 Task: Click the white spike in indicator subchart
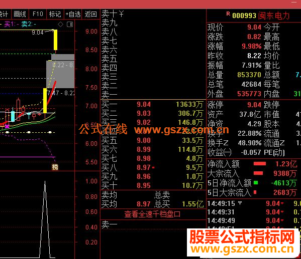pos(45,219)
